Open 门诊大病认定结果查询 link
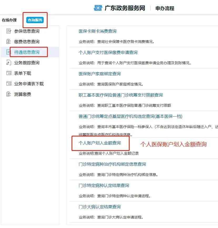Viewport: 218px width, 228px height. [100, 207]
